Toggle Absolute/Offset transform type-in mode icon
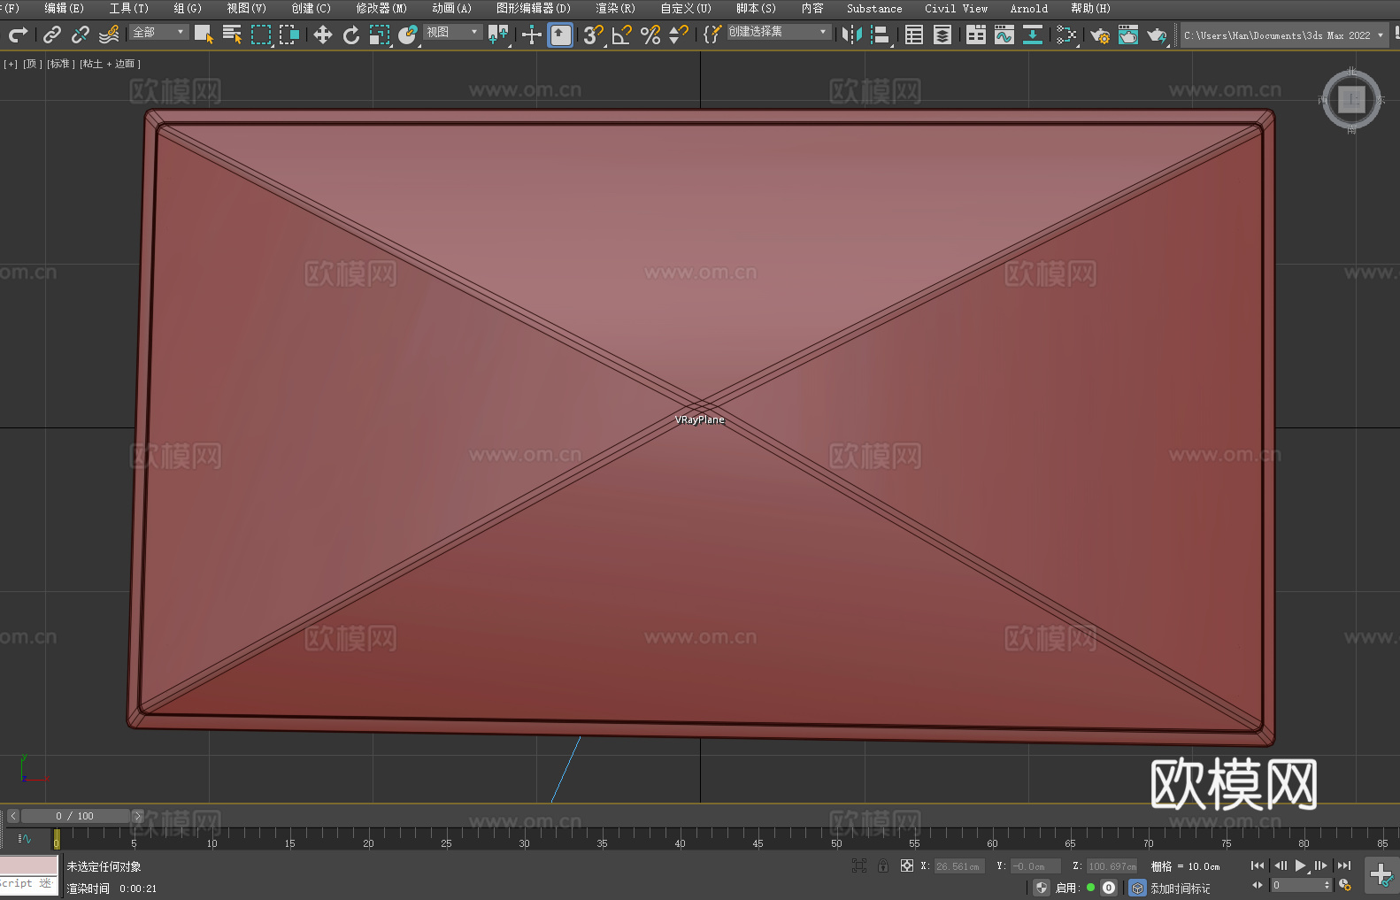The width and height of the screenshot is (1400, 900). click(907, 865)
